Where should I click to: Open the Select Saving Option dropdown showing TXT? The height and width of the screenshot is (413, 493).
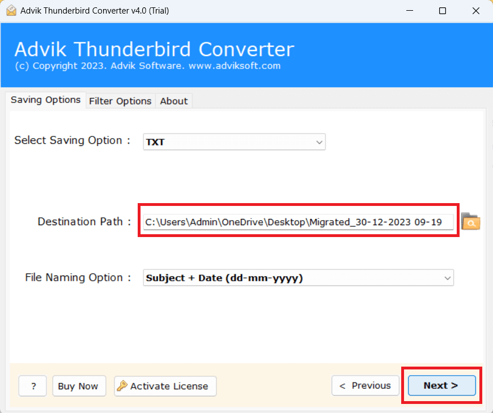234,142
